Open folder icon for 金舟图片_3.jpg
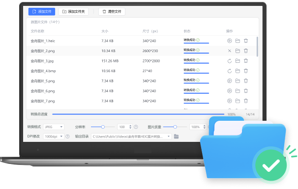 (238, 61)
